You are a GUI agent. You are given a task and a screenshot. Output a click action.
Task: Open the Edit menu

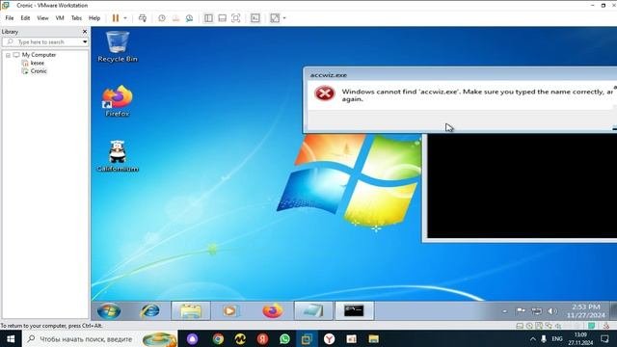[25, 18]
